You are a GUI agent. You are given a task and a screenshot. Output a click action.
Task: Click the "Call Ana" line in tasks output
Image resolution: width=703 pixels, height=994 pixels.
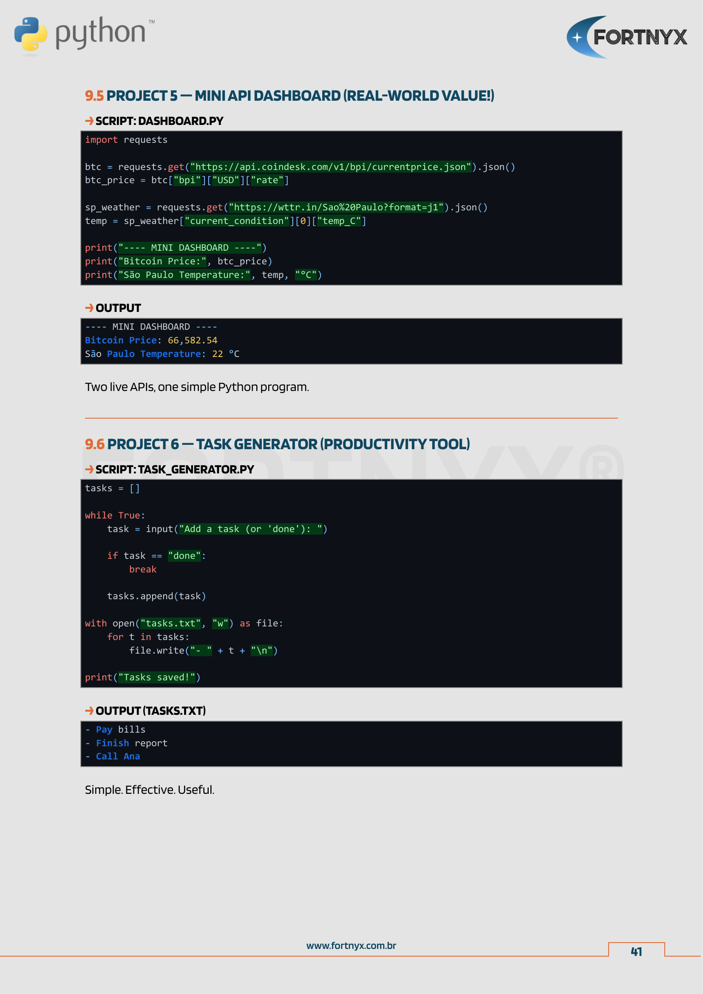point(117,756)
